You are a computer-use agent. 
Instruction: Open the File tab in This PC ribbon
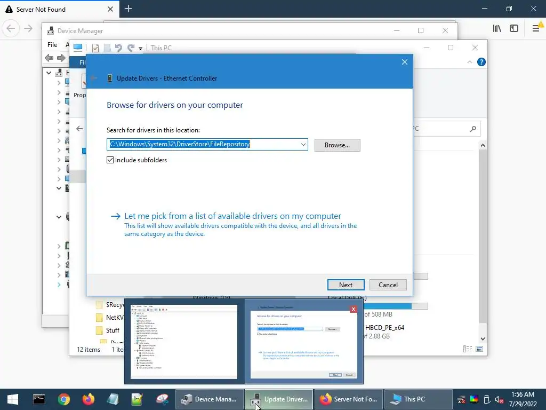pyautogui.click(x=78, y=62)
